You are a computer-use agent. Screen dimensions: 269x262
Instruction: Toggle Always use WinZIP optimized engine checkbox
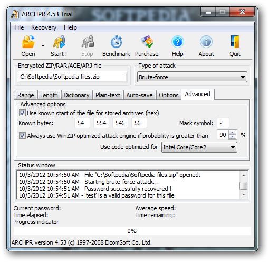click(x=22, y=136)
